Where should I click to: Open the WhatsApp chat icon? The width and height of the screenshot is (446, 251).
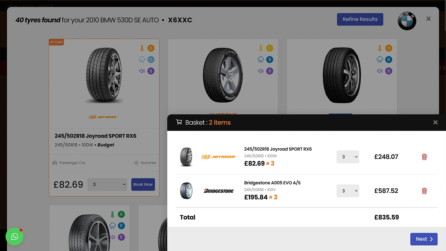14,236
